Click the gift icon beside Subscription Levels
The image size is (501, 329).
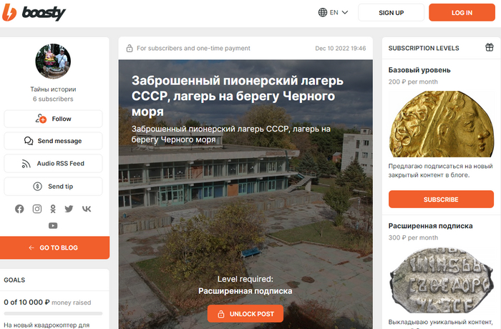pos(489,47)
